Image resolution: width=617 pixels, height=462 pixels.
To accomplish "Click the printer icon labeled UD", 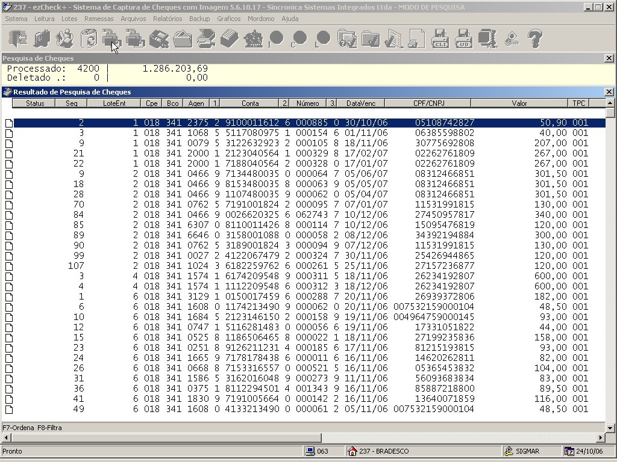I will pos(464,38).
